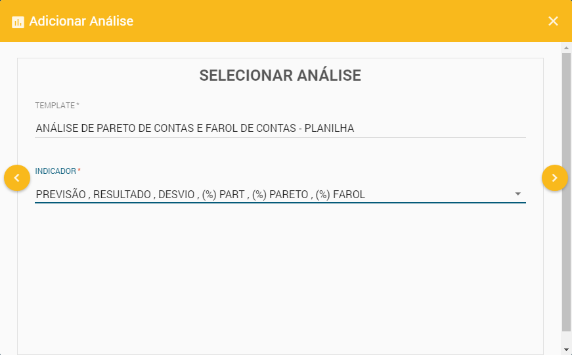572x355 pixels.
Task: Open the Indicador combo box with selected values
Action: [x=263, y=194]
